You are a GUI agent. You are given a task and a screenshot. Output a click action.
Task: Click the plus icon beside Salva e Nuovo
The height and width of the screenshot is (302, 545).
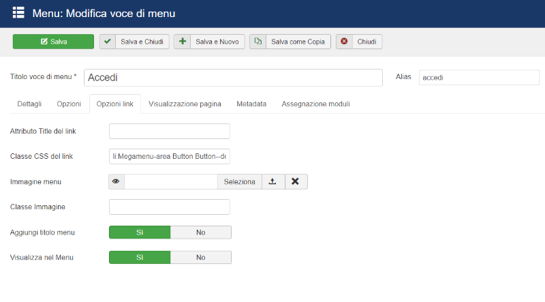(182, 42)
